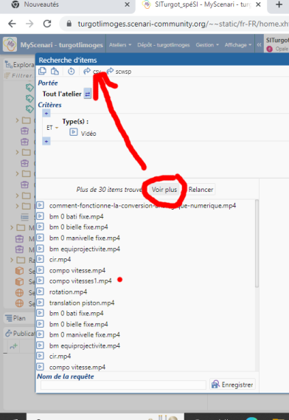This screenshot has width=289, height=420.
Task: Click the Voir plus button
Action: tap(164, 190)
